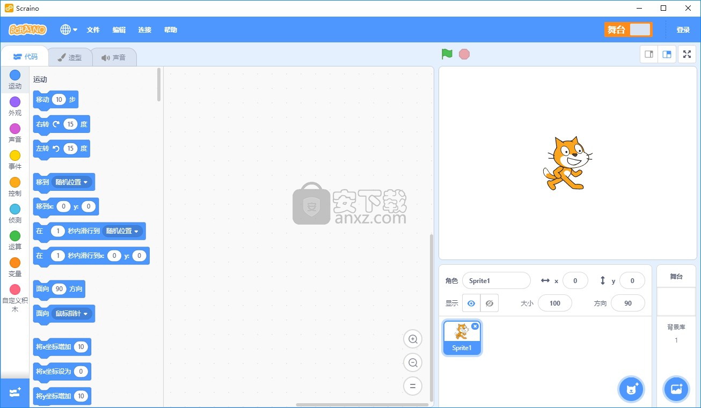
Task: Click the stage backdrop thumbnail
Action: (676, 301)
